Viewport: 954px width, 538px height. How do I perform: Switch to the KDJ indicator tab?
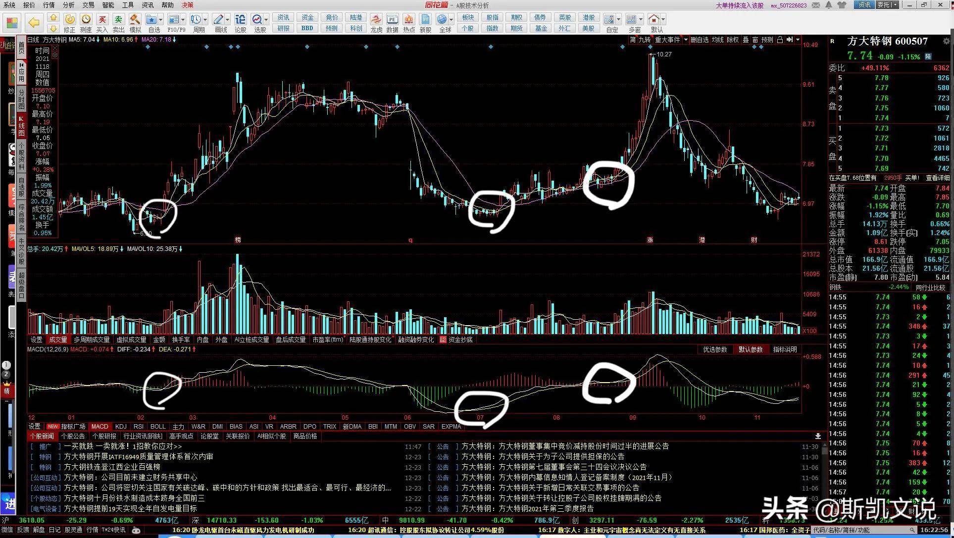pyautogui.click(x=121, y=426)
